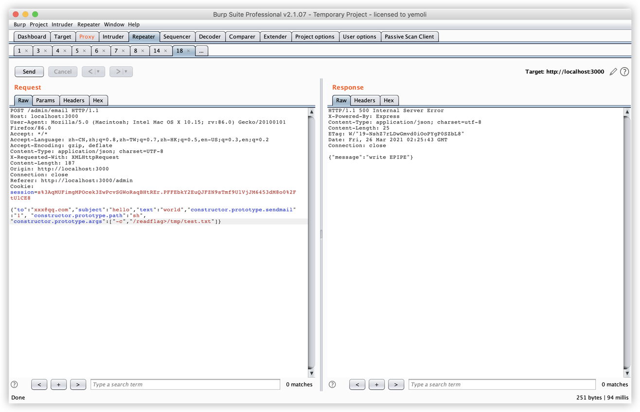Close Repeater tab 1
640x412 pixels.
(x=26, y=51)
